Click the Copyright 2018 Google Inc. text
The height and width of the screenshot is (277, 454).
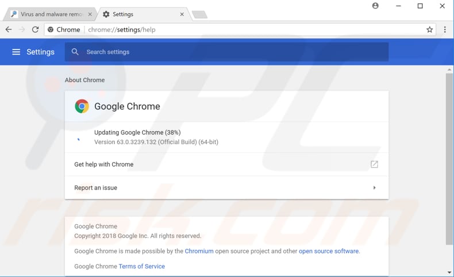pyautogui.click(x=137, y=236)
